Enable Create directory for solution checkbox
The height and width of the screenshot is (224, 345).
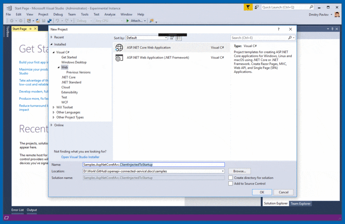pos(230,178)
